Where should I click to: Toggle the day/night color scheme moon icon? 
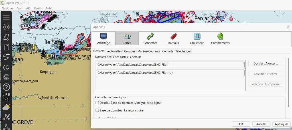[6, 67]
